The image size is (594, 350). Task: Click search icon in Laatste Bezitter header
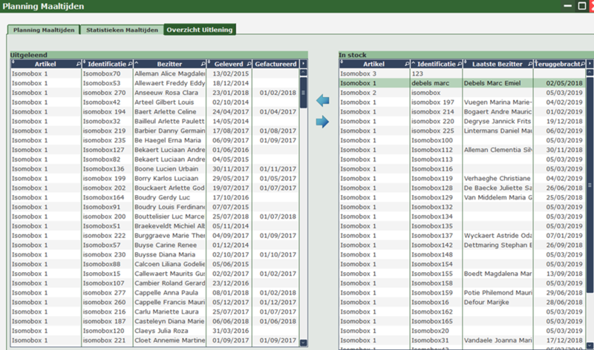[x=529, y=65]
